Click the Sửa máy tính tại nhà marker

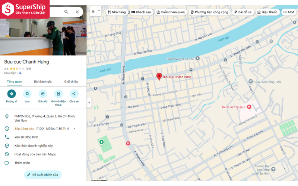(x=197, y=58)
